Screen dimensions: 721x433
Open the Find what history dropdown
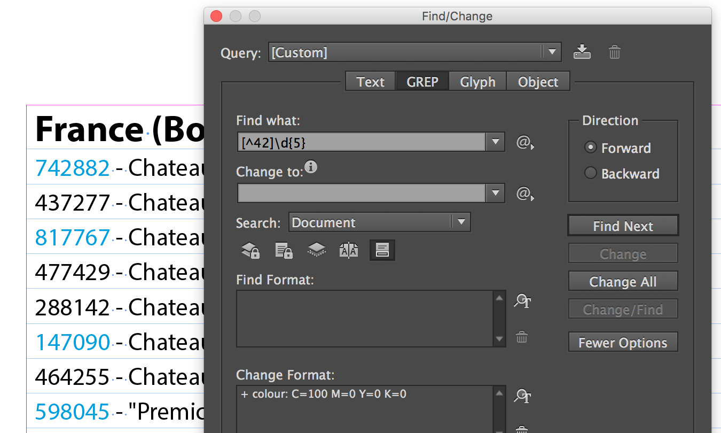point(495,142)
